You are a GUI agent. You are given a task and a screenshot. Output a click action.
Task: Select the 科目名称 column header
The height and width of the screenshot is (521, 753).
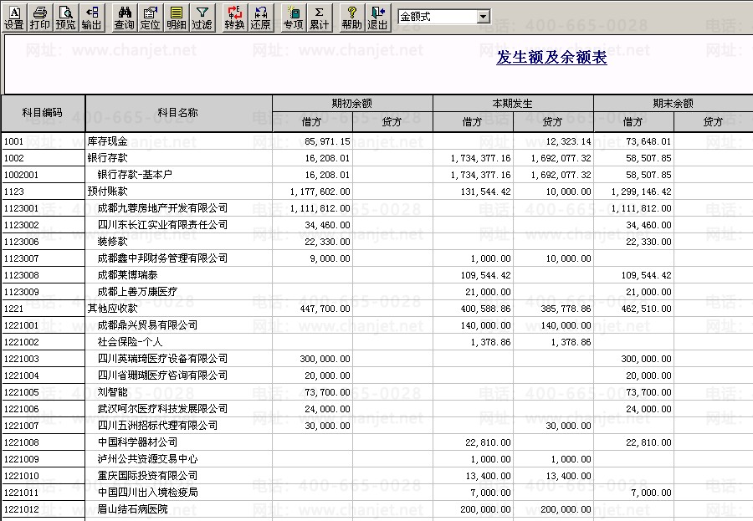pos(177,113)
